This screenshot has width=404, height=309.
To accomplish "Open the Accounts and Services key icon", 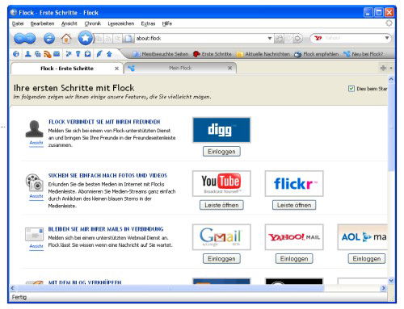I will (x=78, y=54).
